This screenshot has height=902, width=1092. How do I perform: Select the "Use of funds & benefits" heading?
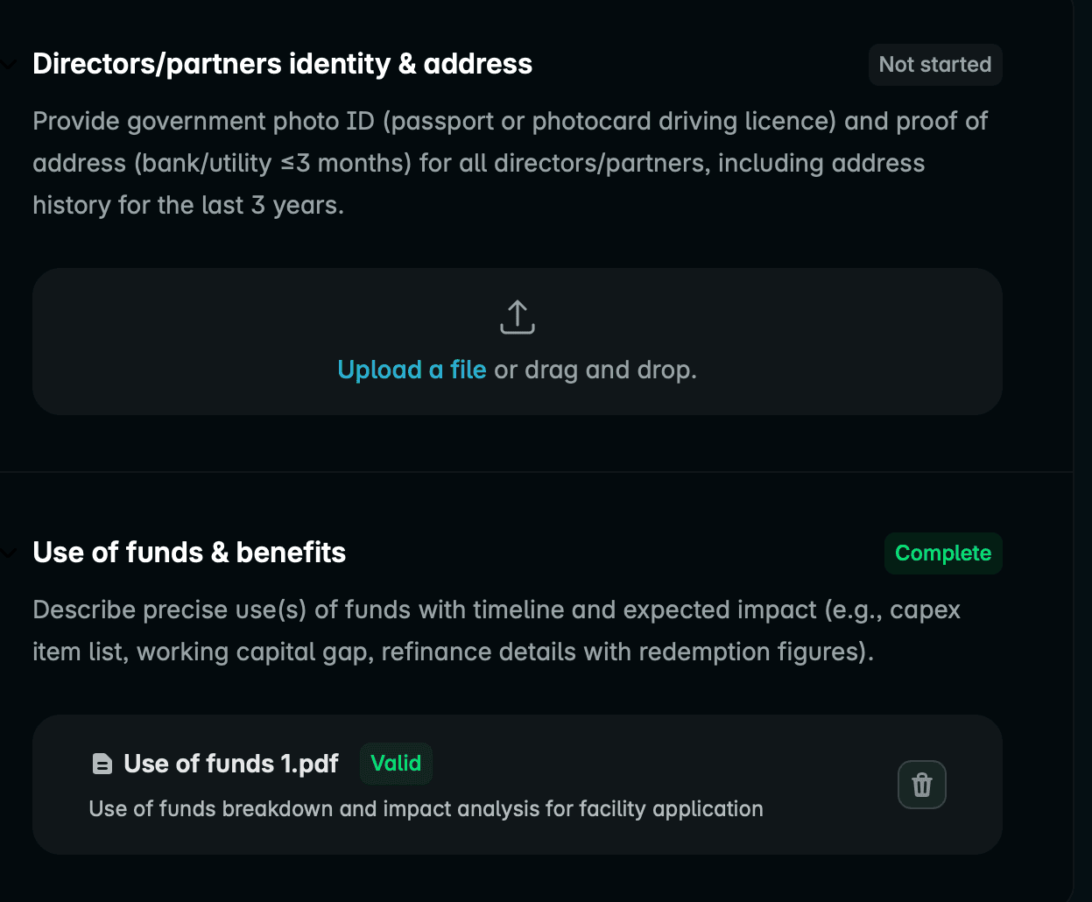[x=189, y=553]
